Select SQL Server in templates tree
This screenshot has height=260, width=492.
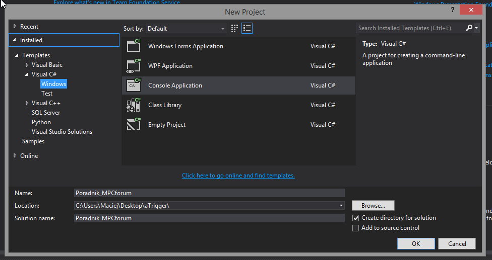click(46, 113)
